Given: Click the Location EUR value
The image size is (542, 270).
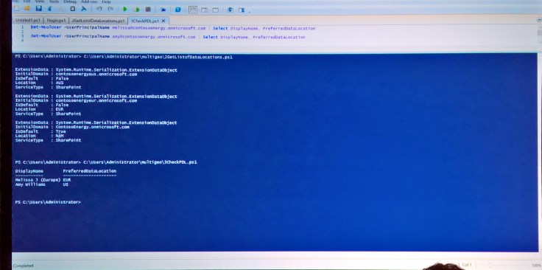Looking at the screenshot, I should [x=60, y=109].
